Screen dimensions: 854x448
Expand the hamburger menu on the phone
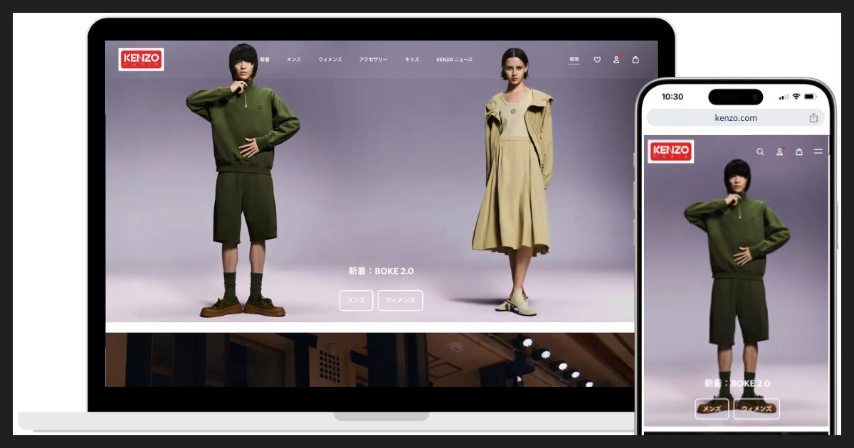click(x=818, y=151)
